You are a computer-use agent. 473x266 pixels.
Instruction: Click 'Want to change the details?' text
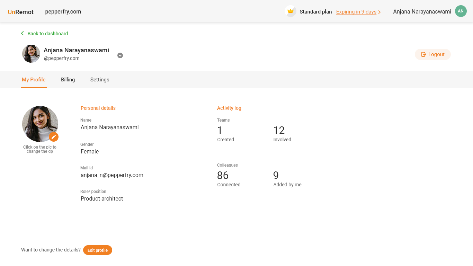[51, 250]
